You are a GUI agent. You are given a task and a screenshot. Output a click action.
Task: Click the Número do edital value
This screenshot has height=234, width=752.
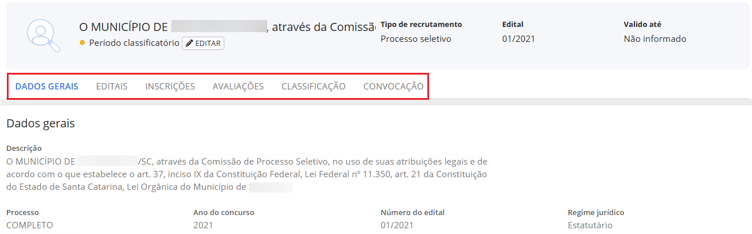point(397,225)
